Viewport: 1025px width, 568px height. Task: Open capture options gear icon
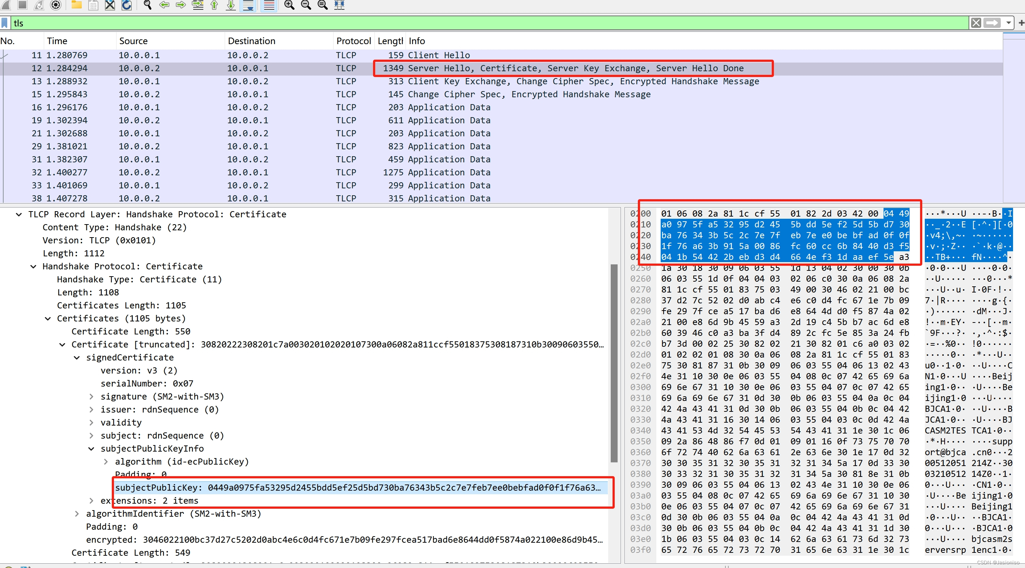click(56, 5)
